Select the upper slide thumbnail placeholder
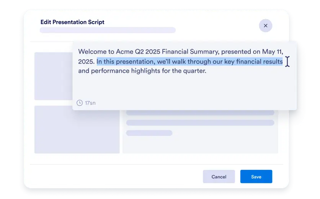320x199 pixels. coord(54,76)
